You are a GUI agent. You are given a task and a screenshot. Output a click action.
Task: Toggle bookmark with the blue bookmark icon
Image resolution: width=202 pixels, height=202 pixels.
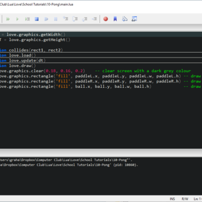115,19
